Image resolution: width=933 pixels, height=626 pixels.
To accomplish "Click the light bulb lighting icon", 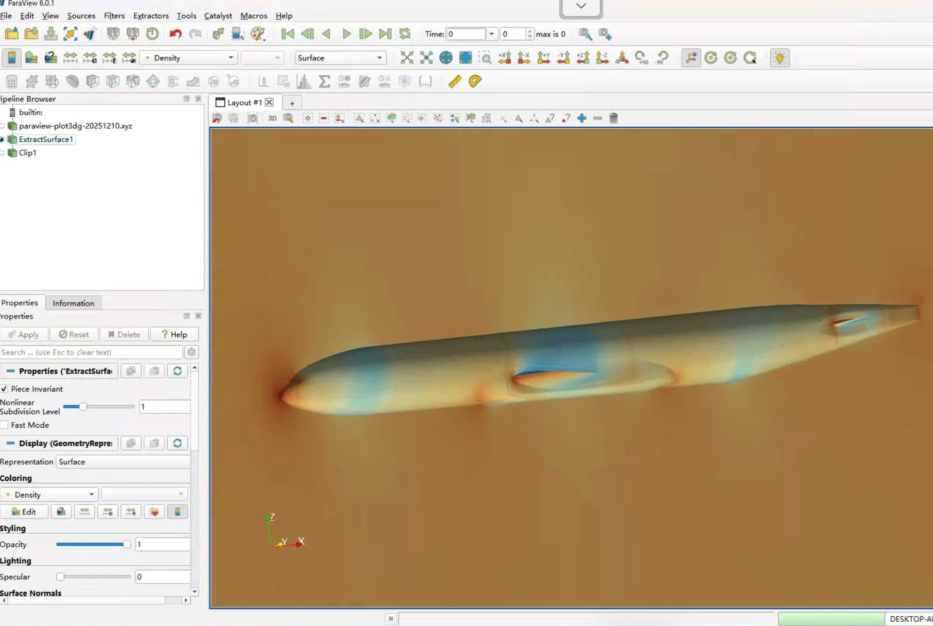I will (x=779, y=58).
